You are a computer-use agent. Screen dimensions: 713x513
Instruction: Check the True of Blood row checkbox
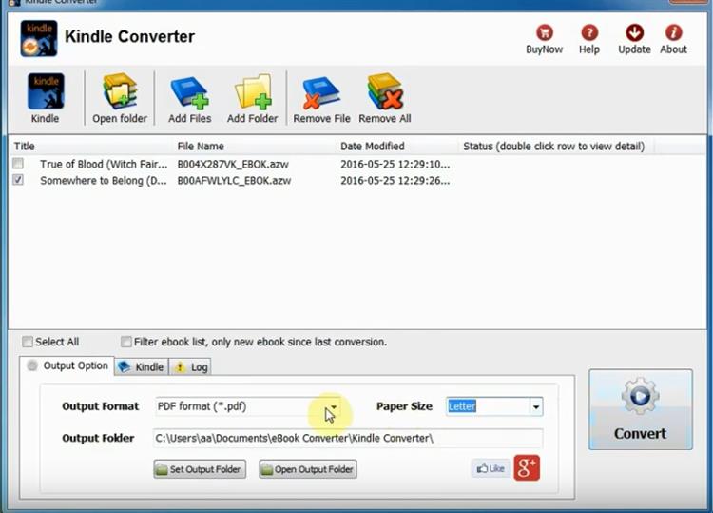18,163
